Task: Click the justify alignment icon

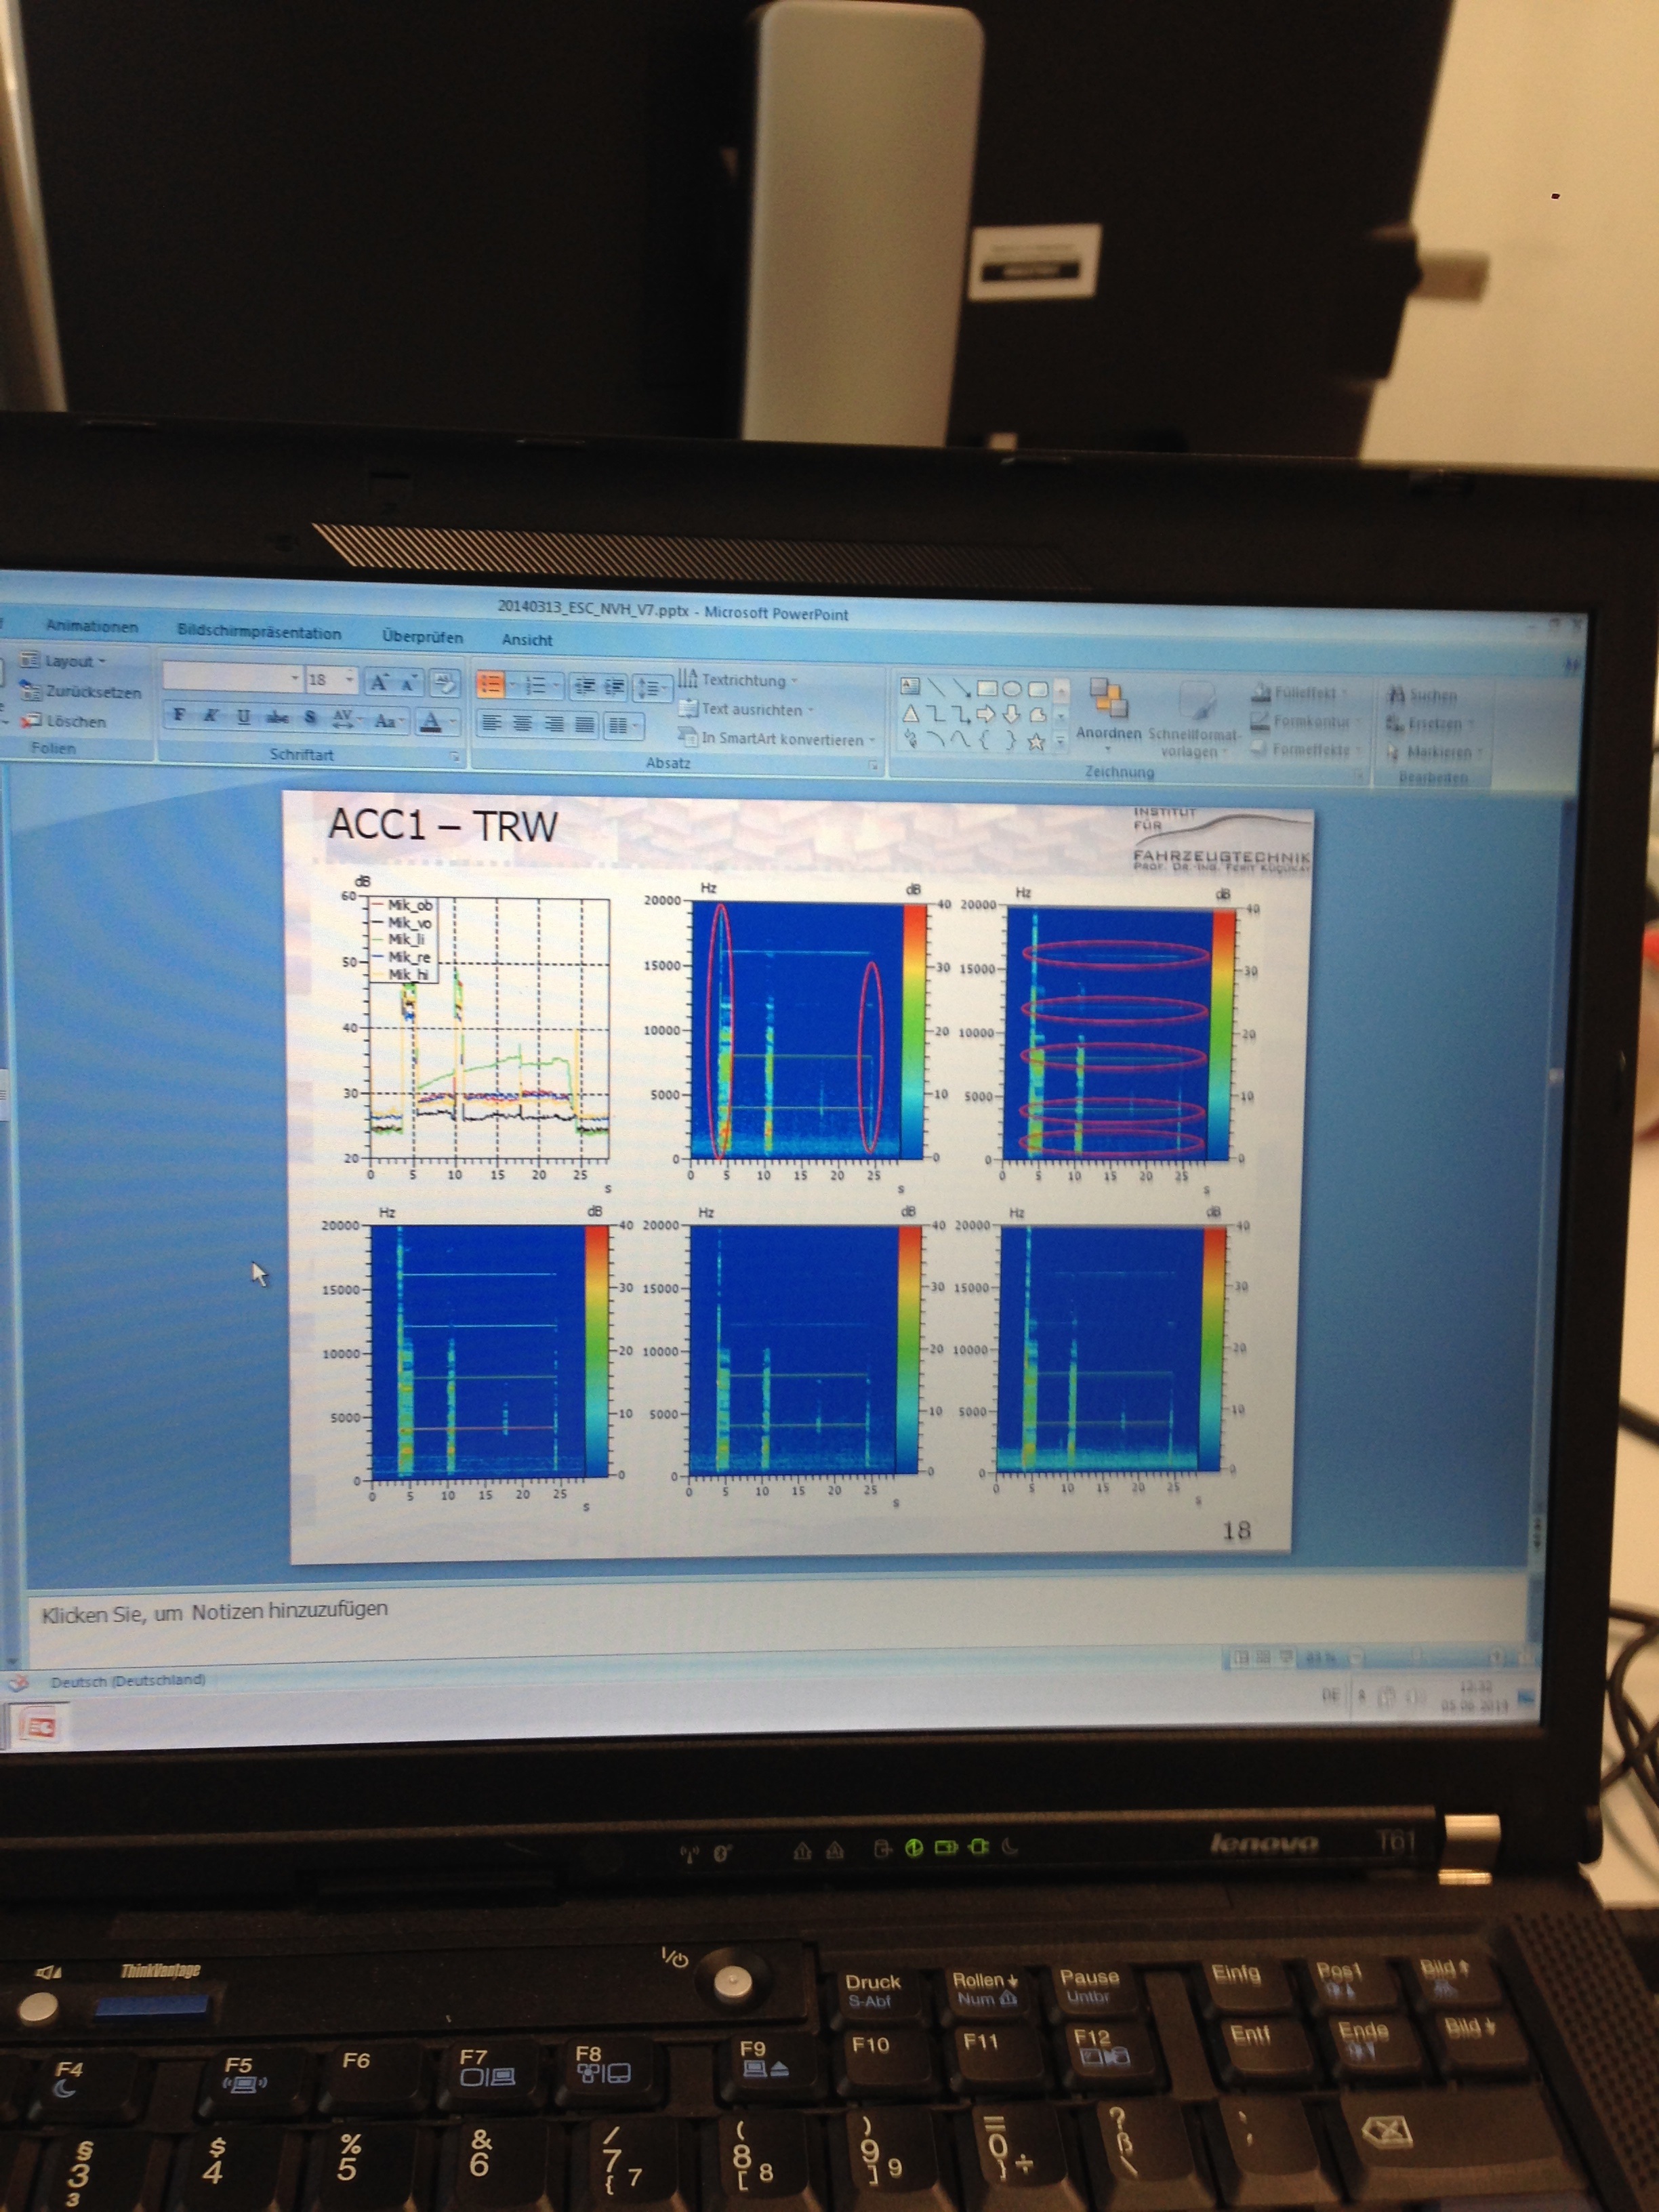Action: coord(585,724)
